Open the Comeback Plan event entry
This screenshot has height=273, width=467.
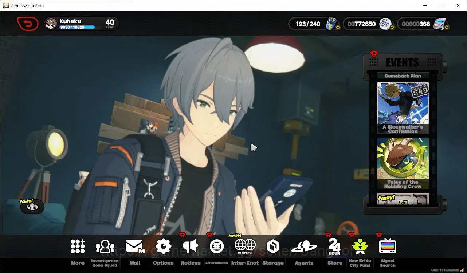tap(403, 76)
